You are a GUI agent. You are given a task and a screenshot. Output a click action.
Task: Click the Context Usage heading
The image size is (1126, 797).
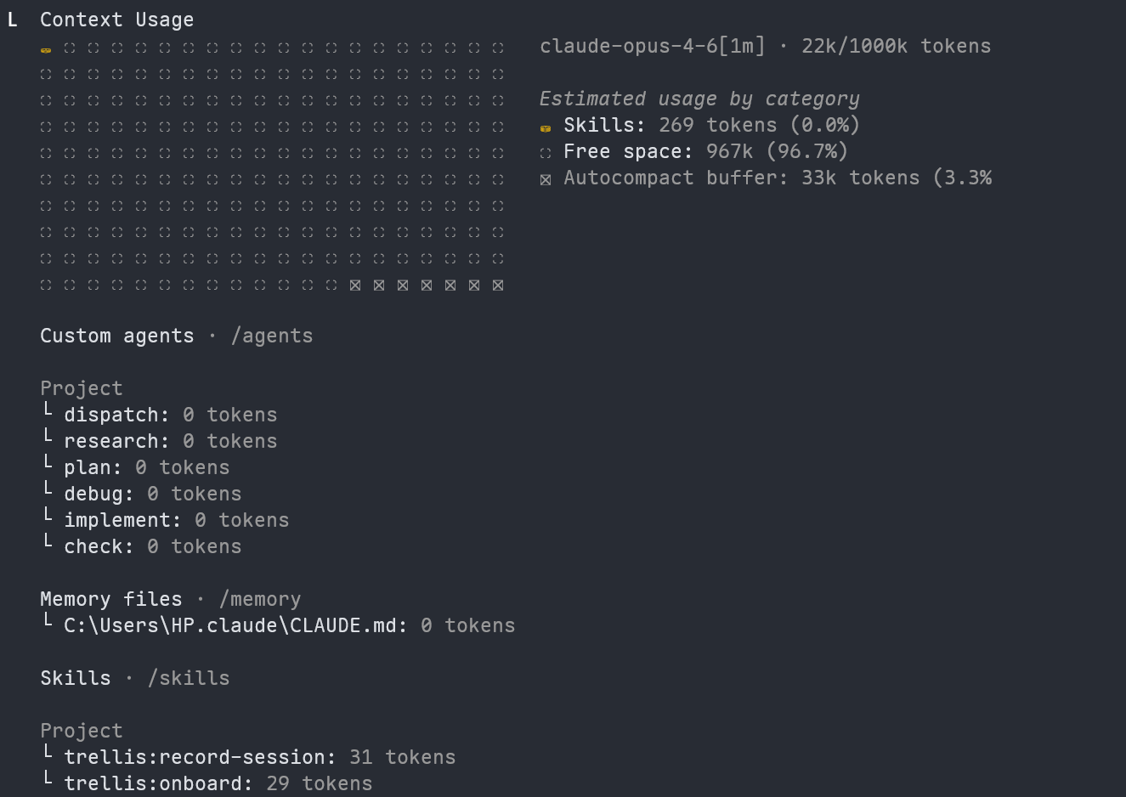[117, 20]
